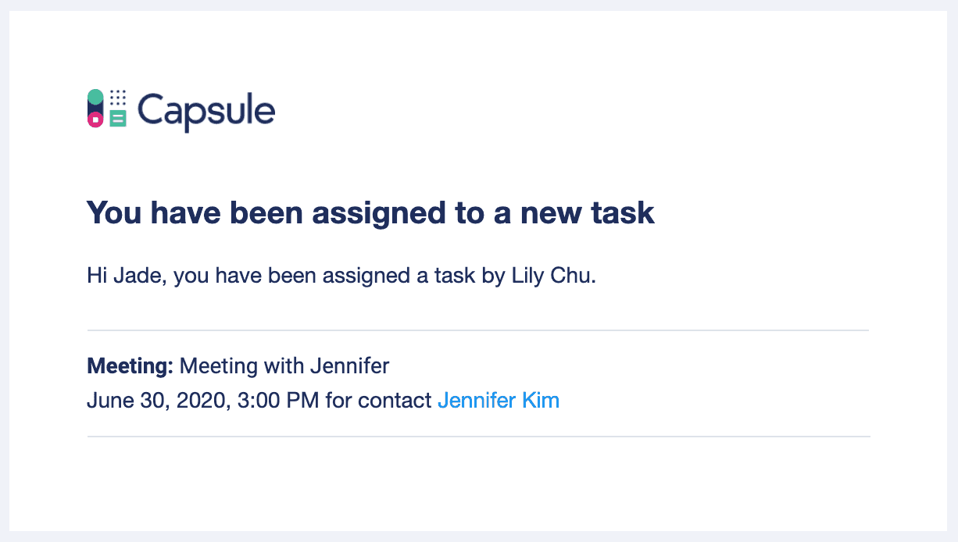Click the pink square-dot logo element
Viewport: 958px width, 542px height.
coord(95,119)
